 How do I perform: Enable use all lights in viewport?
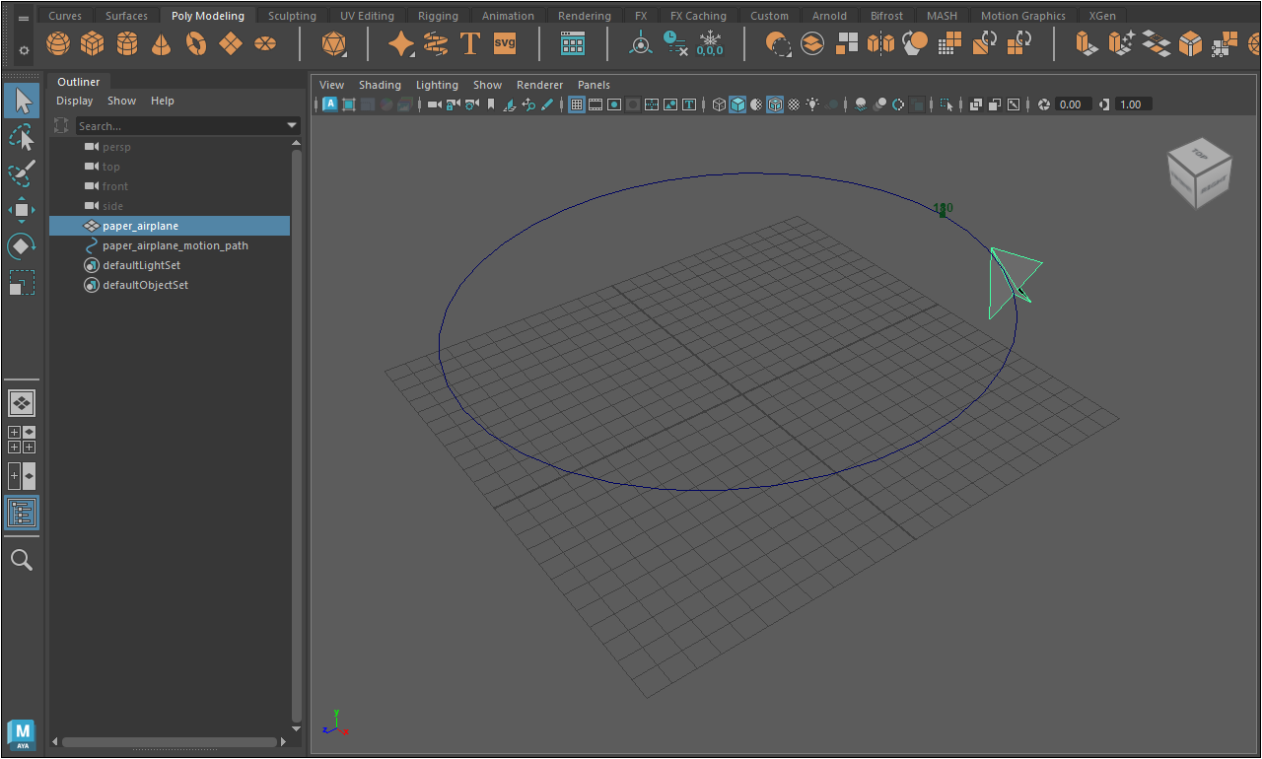812,104
